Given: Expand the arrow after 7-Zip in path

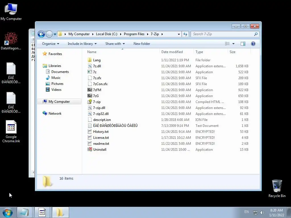Looking at the screenshot, I should click(162, 34).
